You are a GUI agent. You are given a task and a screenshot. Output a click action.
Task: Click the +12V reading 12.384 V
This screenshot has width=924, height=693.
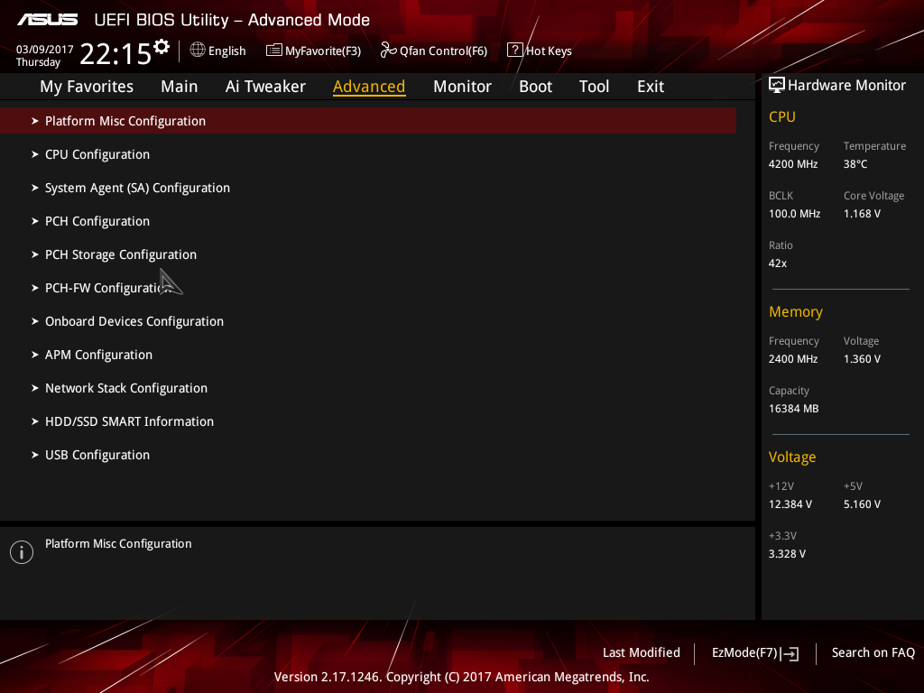click(x=790, y=504)
